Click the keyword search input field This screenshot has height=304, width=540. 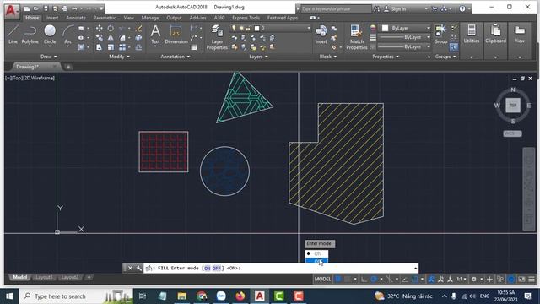(x=335, y=9)
